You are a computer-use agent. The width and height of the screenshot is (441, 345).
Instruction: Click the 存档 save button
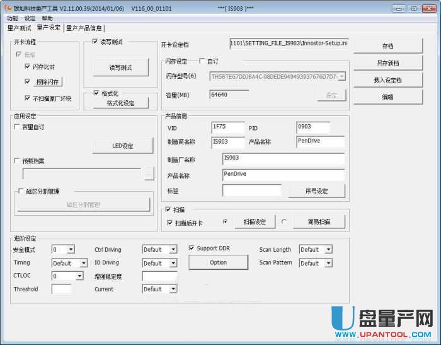pos(387,46)
